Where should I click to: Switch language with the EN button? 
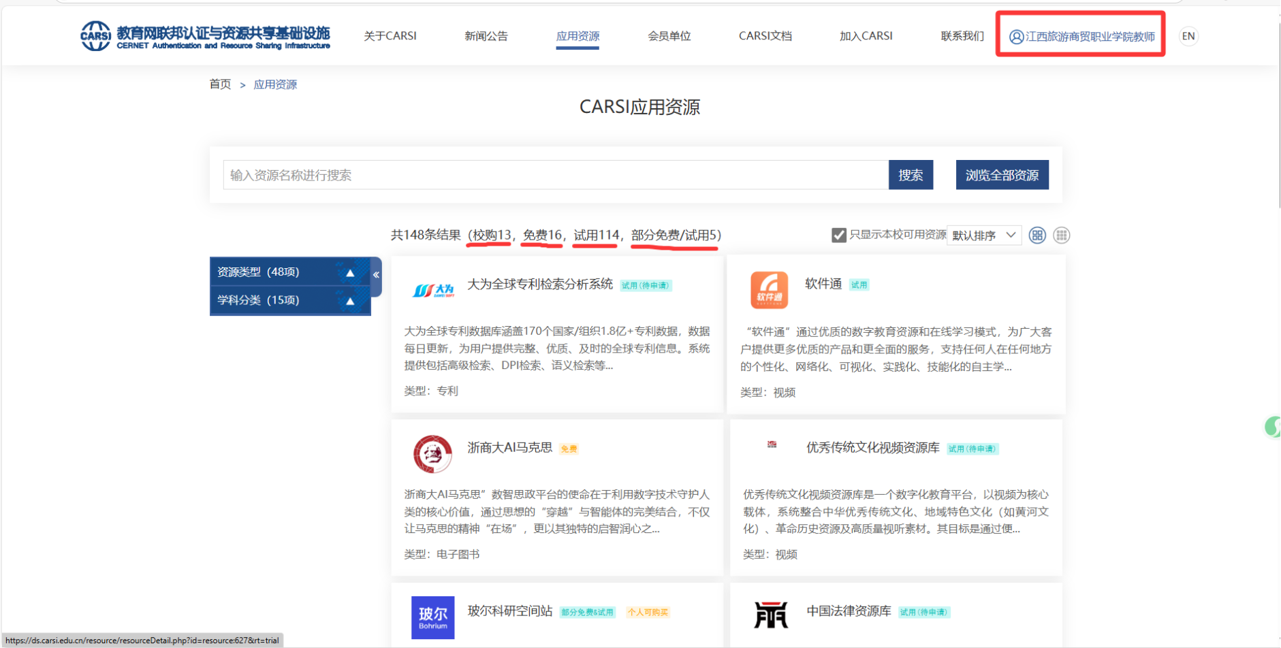(1188, 36)
